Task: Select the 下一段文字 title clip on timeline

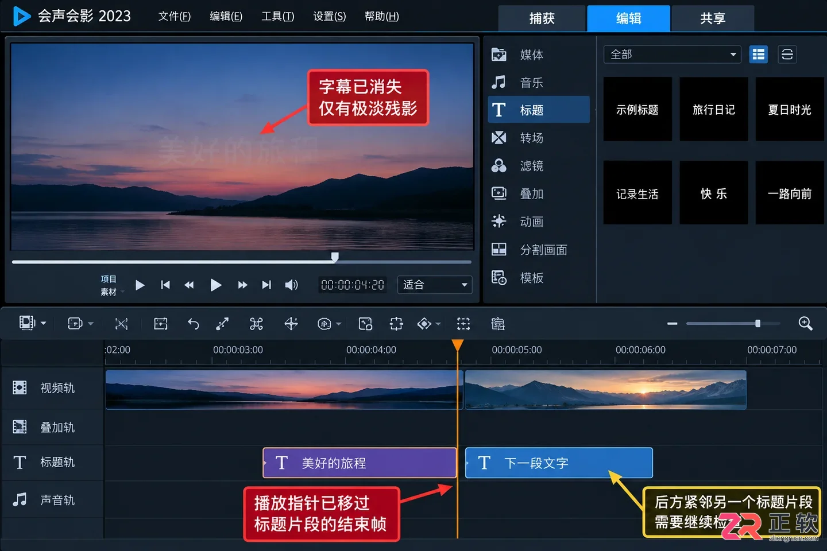Action: click(559, 463)
